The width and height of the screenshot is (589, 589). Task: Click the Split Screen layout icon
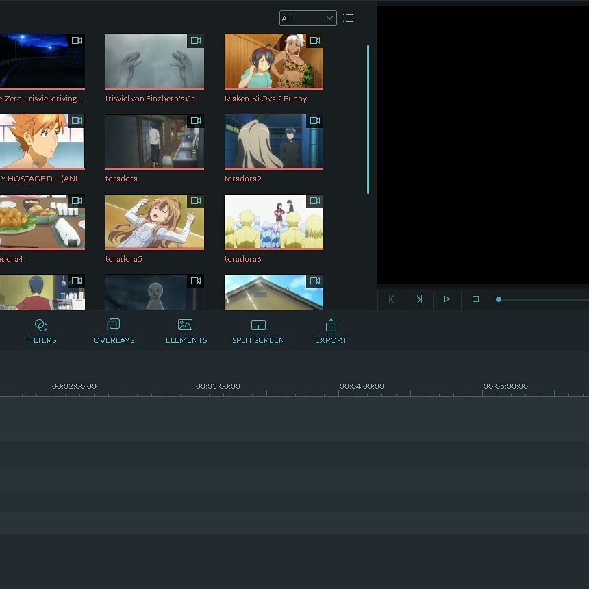pos(258,325)
